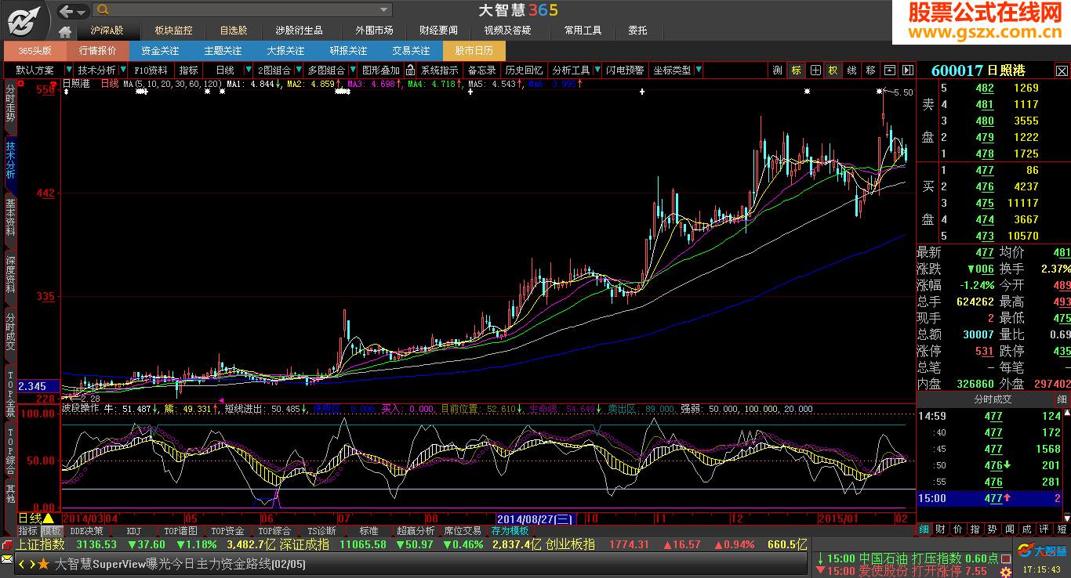
Task: Click the star icon in news ticker
Action: pyautogui.click(x=43, y=564)
